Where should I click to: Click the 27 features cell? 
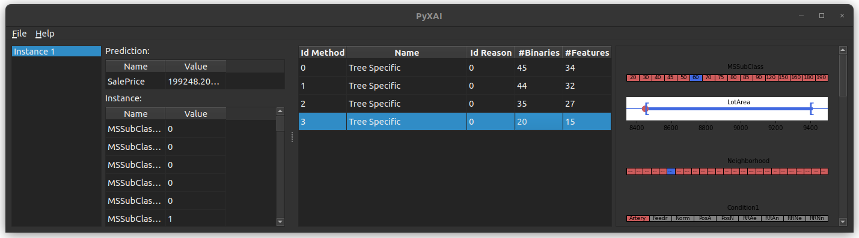point(587,104)
